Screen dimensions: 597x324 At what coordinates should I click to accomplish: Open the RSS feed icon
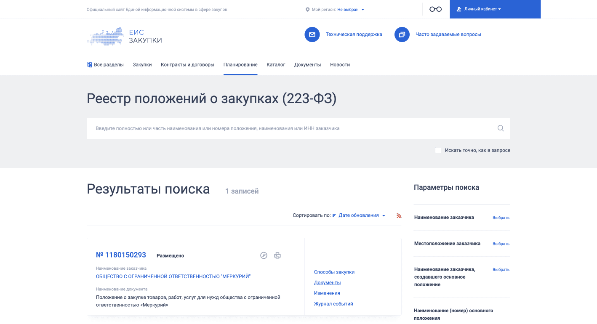pyautogui.click(x=399, y=215)
